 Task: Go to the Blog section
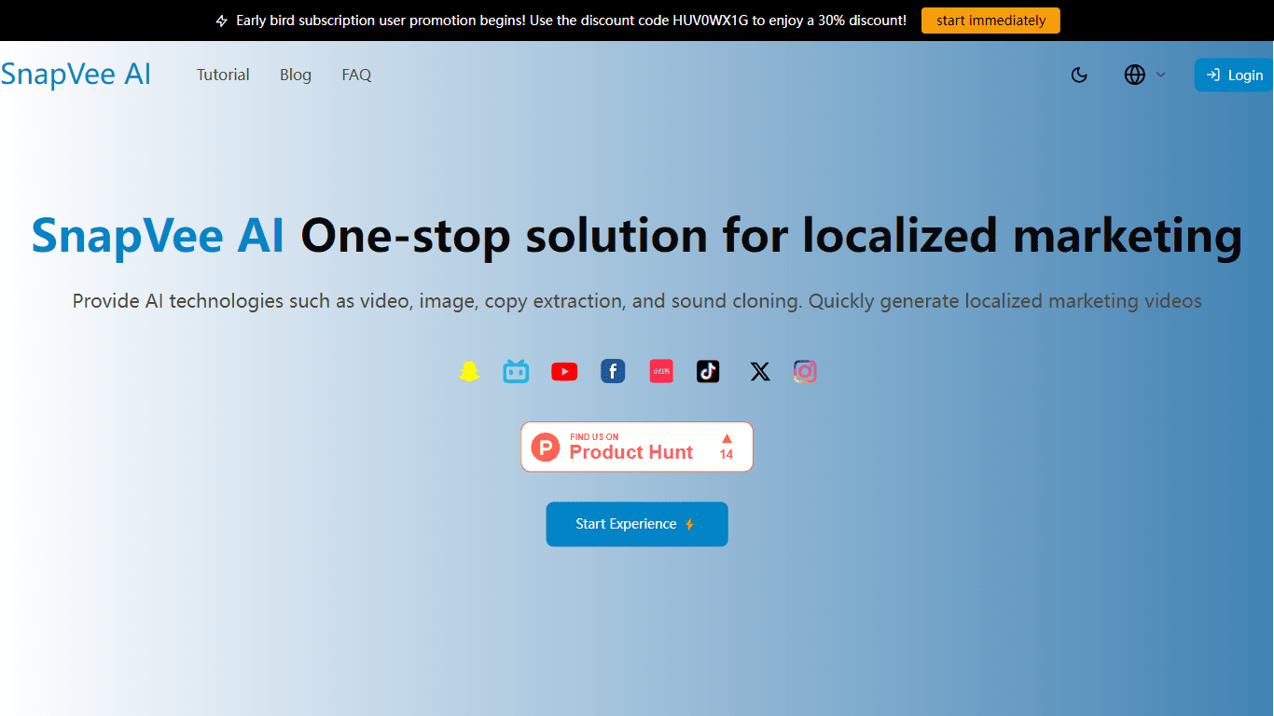(x=296, y=75)
